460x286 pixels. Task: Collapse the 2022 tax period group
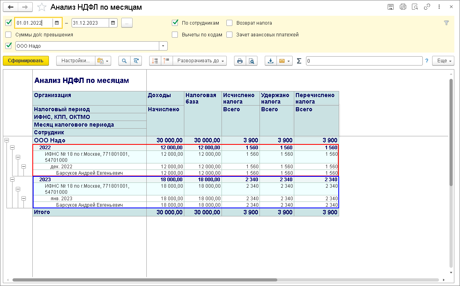click(x=12, y=148)
